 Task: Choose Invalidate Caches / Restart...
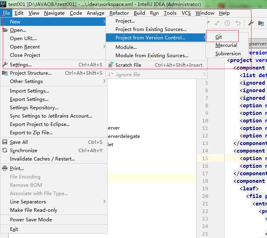pos(42,159)
